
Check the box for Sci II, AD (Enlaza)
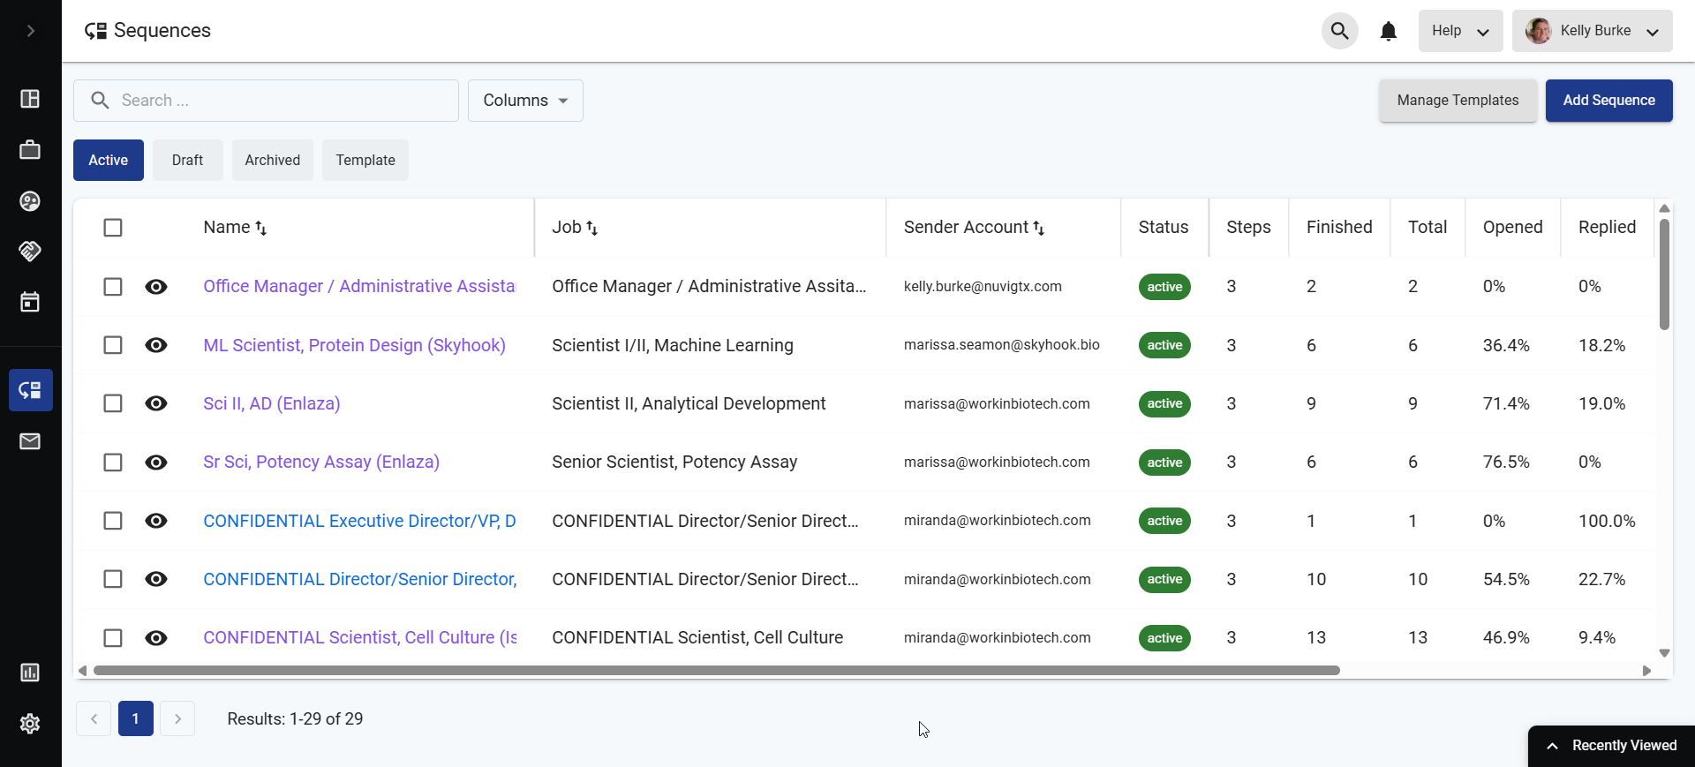pos(113,403)
